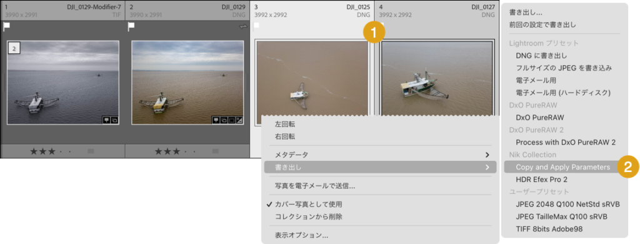Set one-star rating on DJI_0129-Modifier-7

click(34, 151)
